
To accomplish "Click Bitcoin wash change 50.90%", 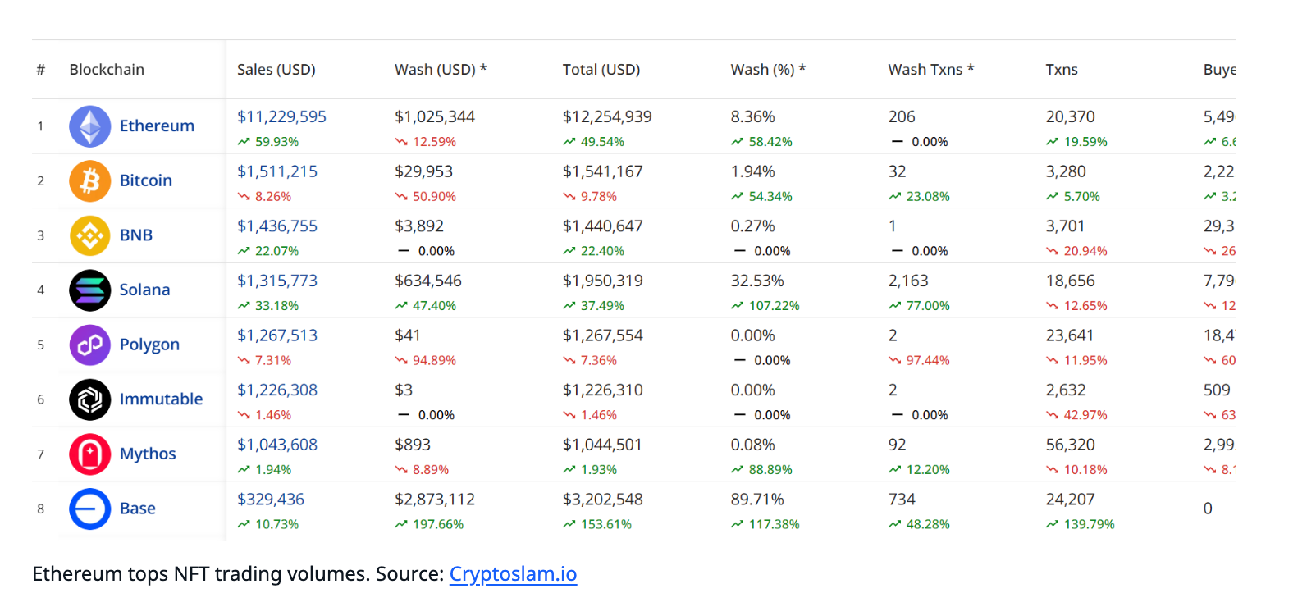I will [x=426, y=197].
